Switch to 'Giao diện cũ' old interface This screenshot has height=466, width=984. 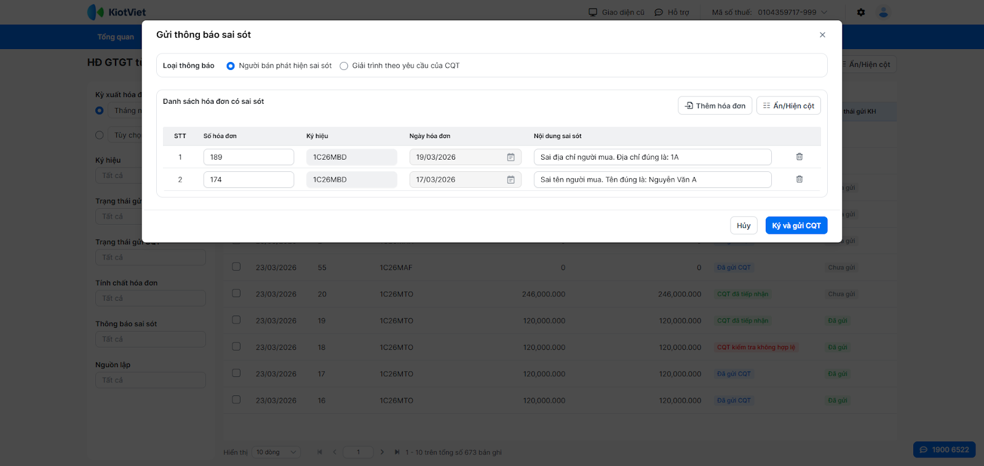(x=616, y=12)
